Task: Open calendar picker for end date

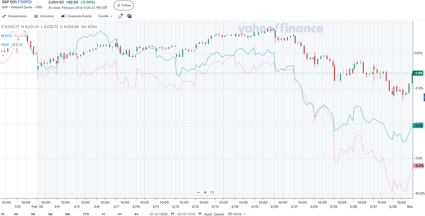Action: point(200,214)
